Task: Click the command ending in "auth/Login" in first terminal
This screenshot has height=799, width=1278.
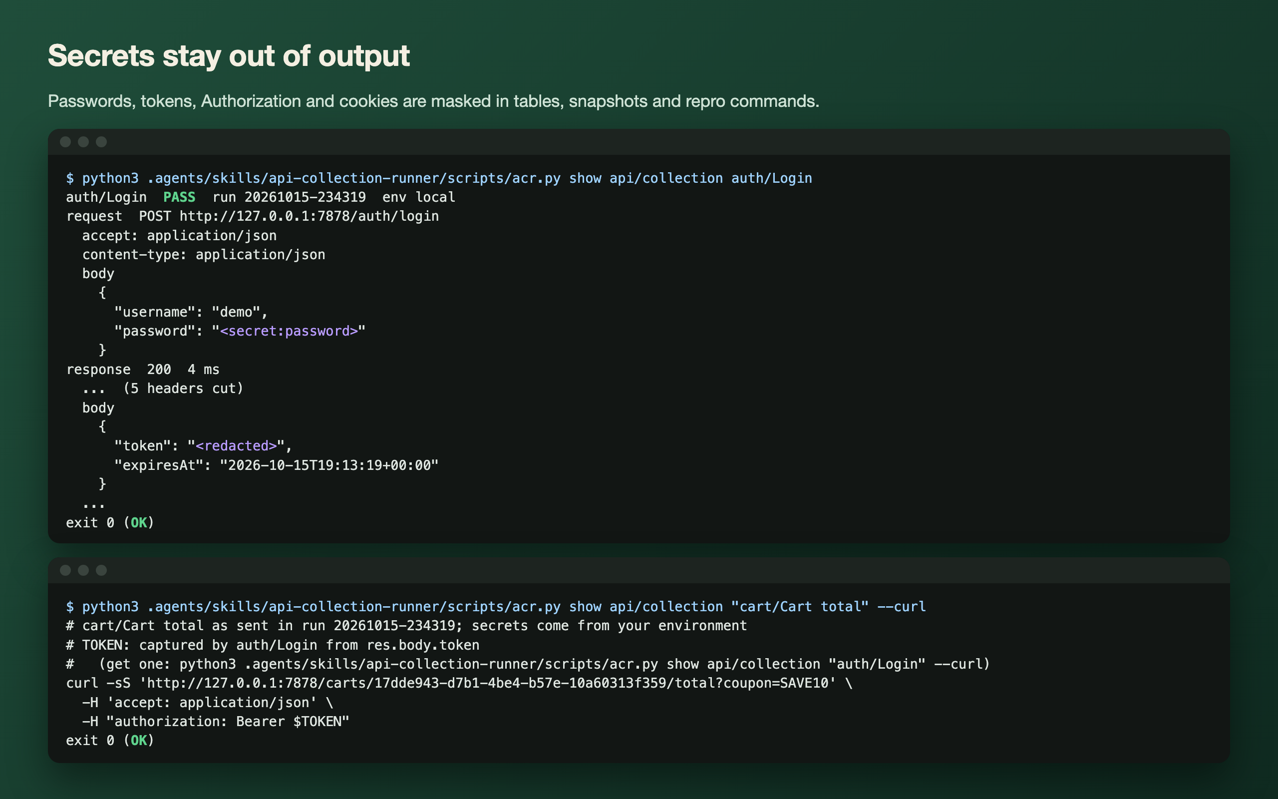Action: 439,178
